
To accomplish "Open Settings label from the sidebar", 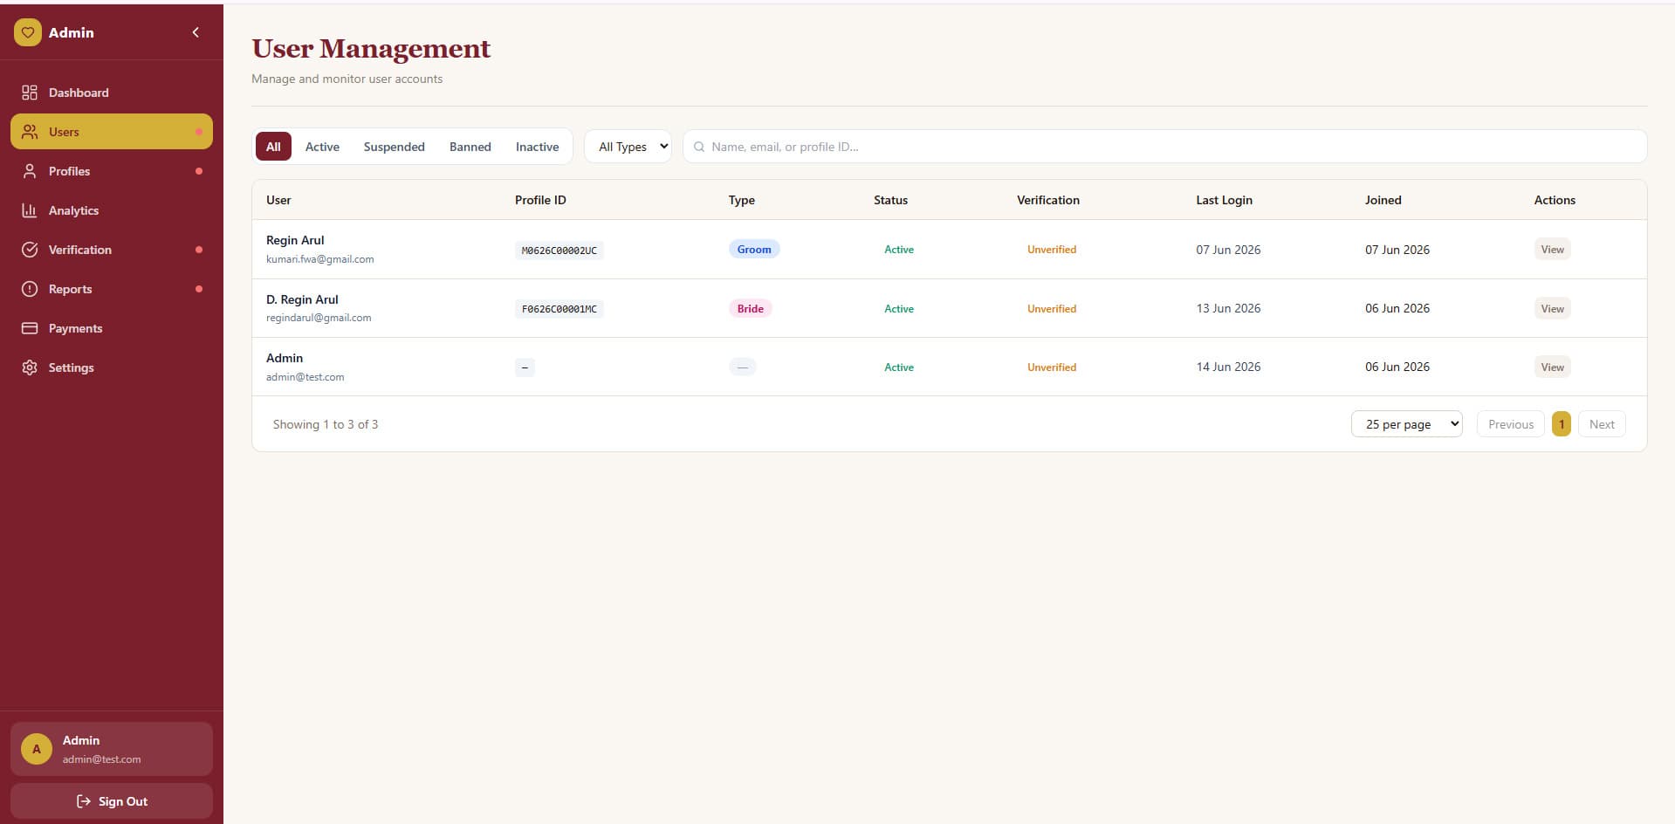I will pos(71,367).
